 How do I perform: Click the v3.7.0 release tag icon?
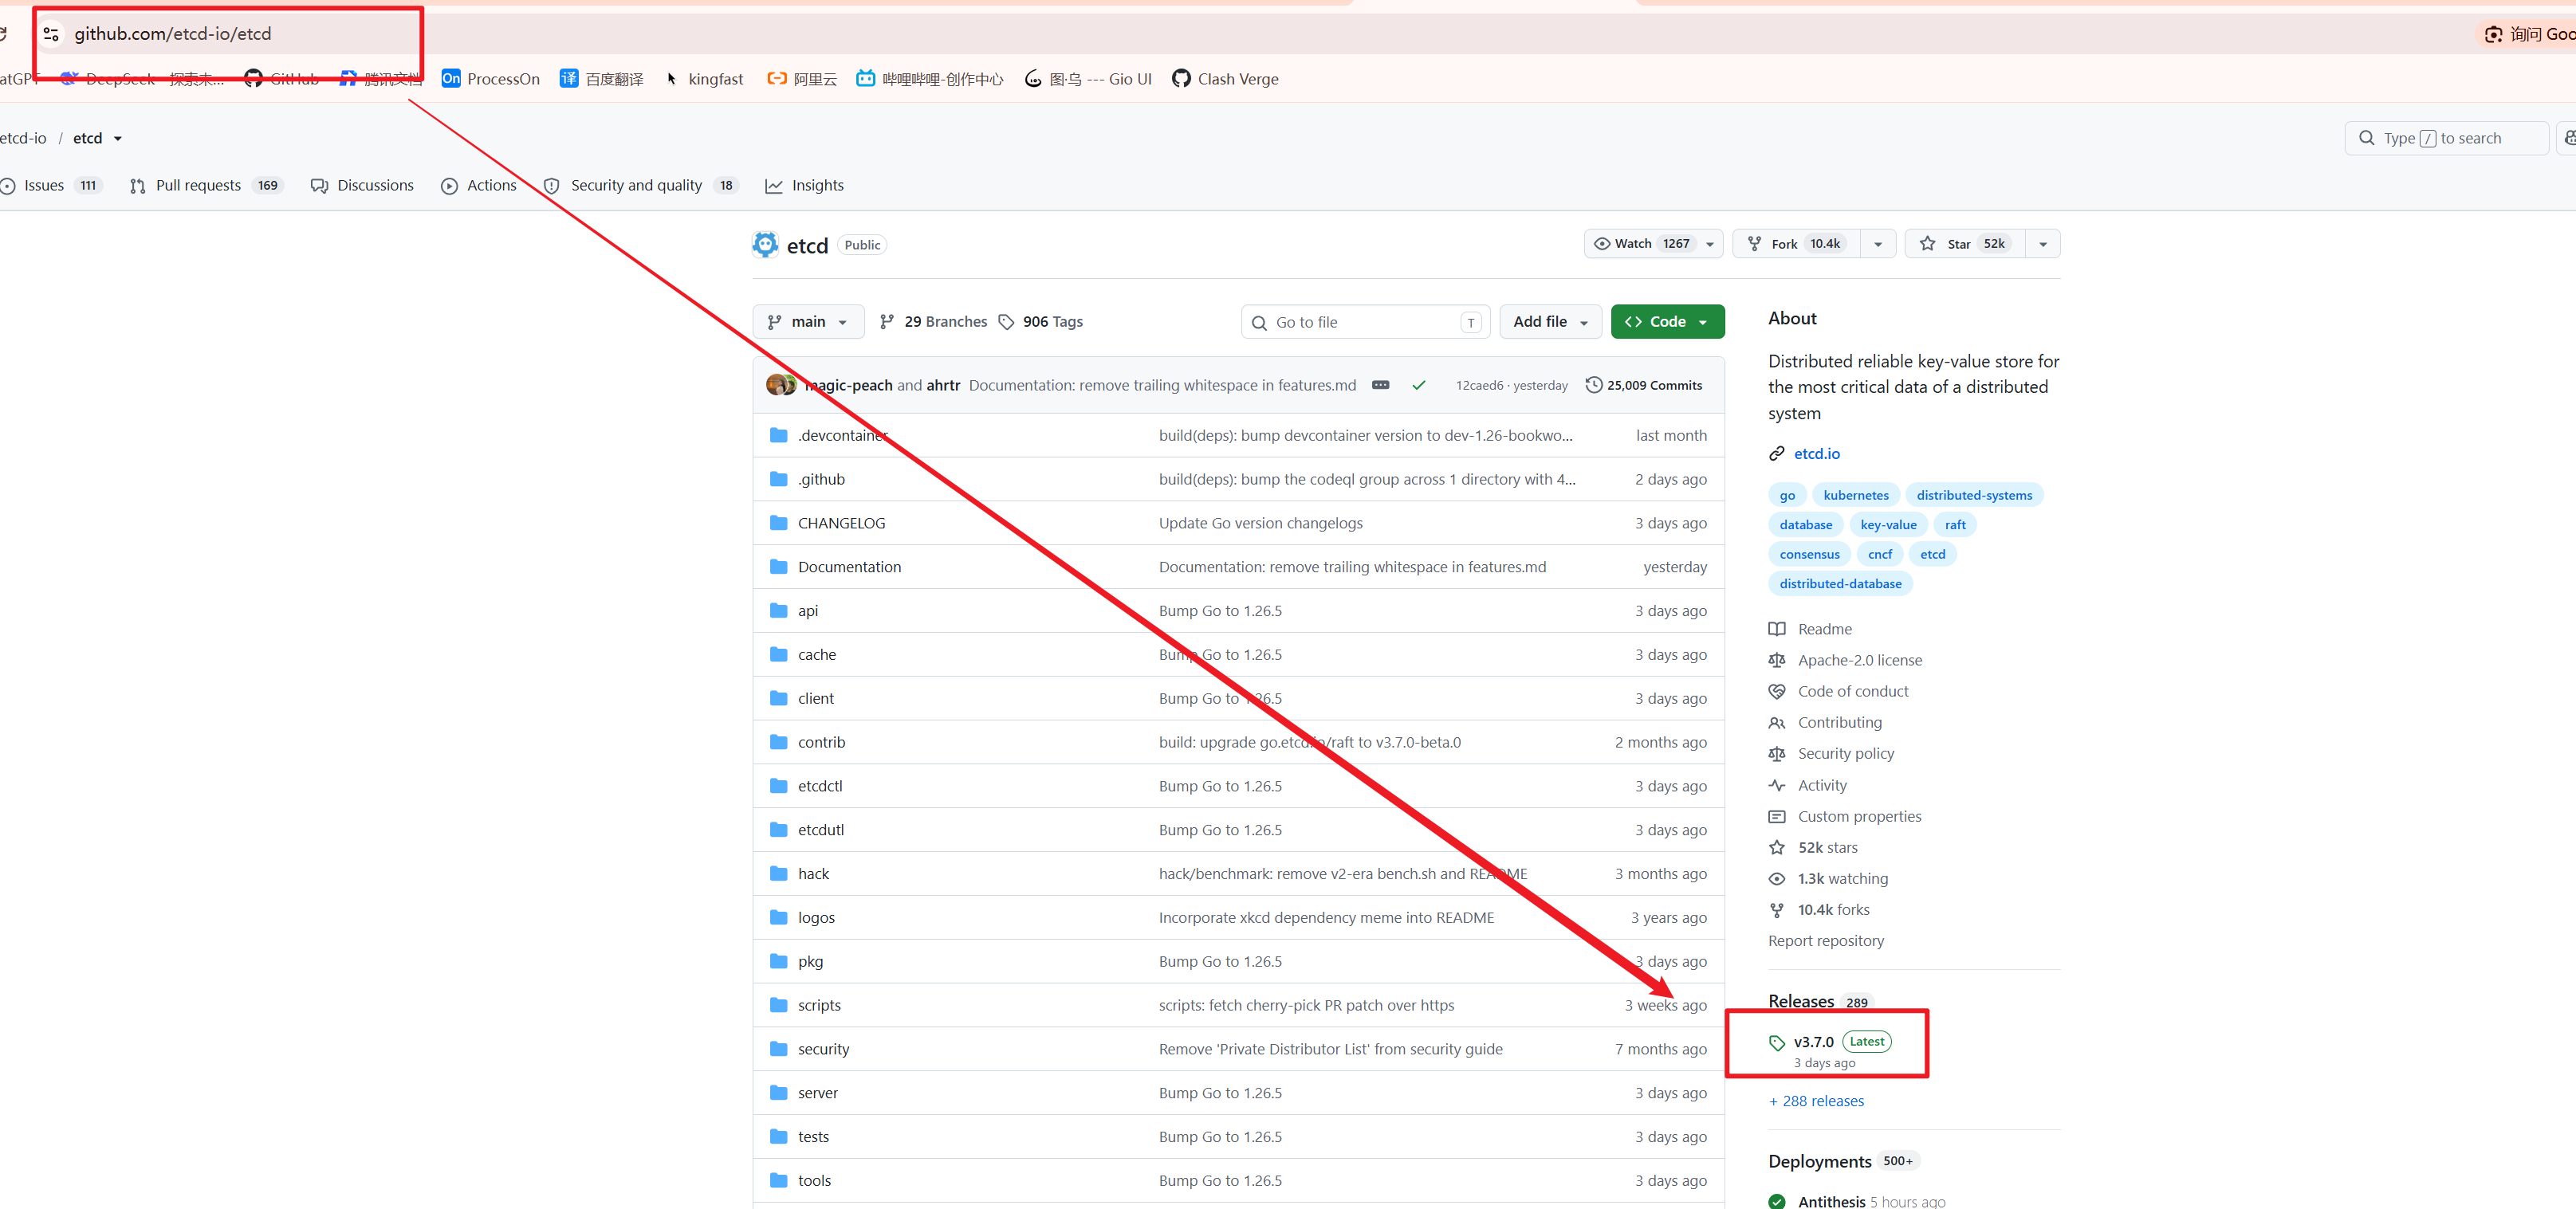[x=1776, y=1042]
